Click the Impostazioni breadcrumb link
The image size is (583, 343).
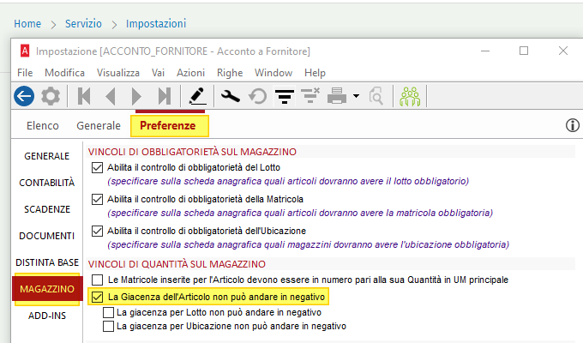[156, 24]
